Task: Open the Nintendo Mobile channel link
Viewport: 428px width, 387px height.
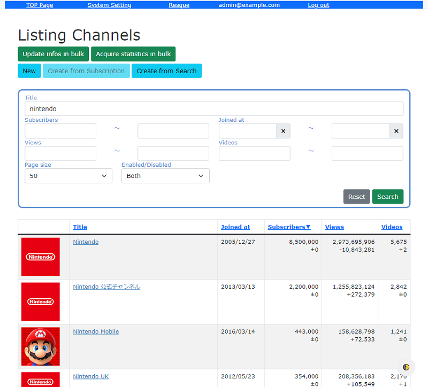Action: click(96, 331)
